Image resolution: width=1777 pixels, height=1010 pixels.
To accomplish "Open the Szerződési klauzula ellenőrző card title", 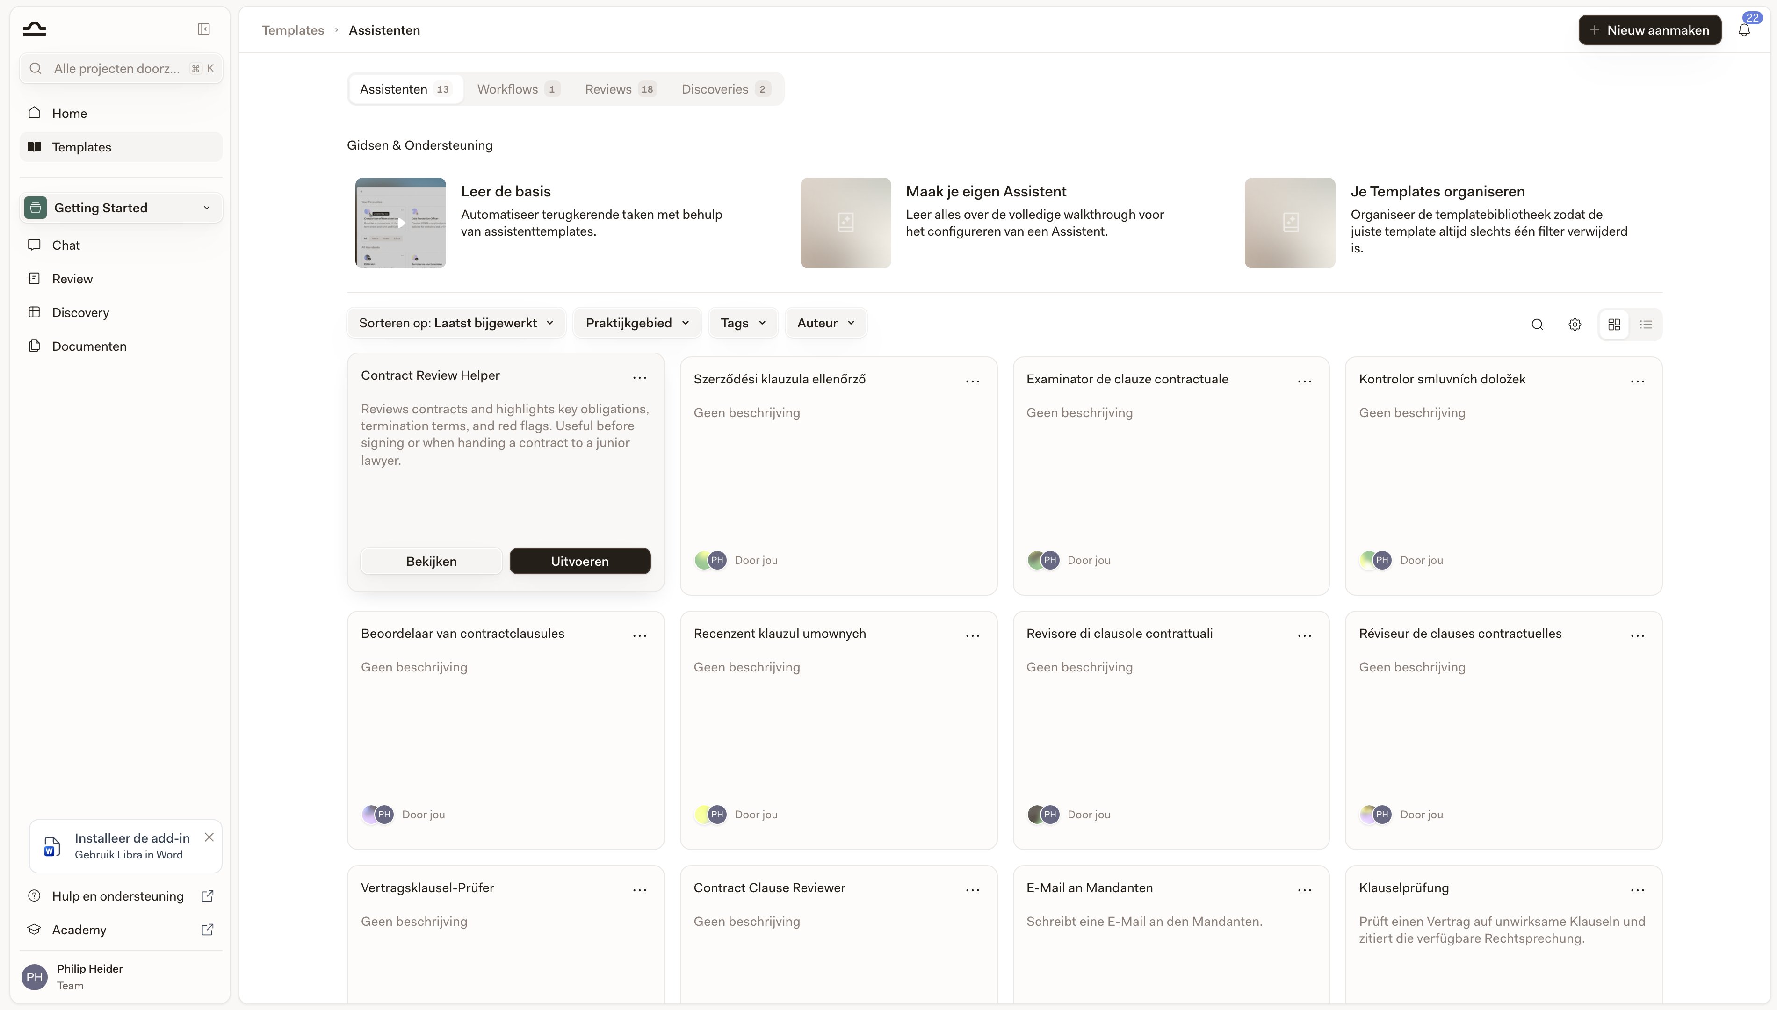I will pyautogui.click(x=780, y=379).
